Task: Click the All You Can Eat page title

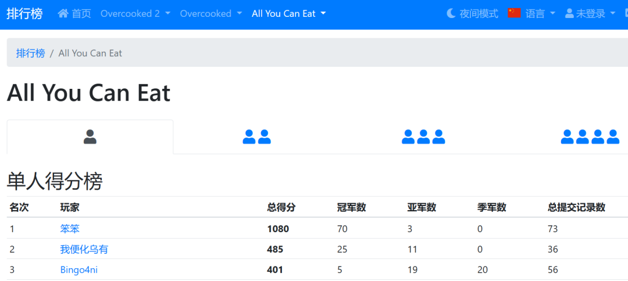Action: pos(88,93)
